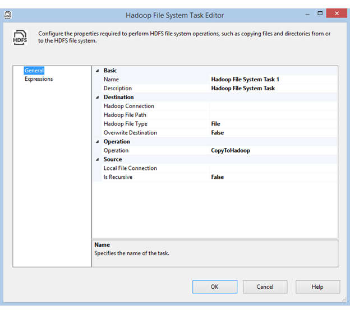This screenshot has height=314, width=350.
Task: Toggle the Is Recursive value False
Action: pos(274,177)
